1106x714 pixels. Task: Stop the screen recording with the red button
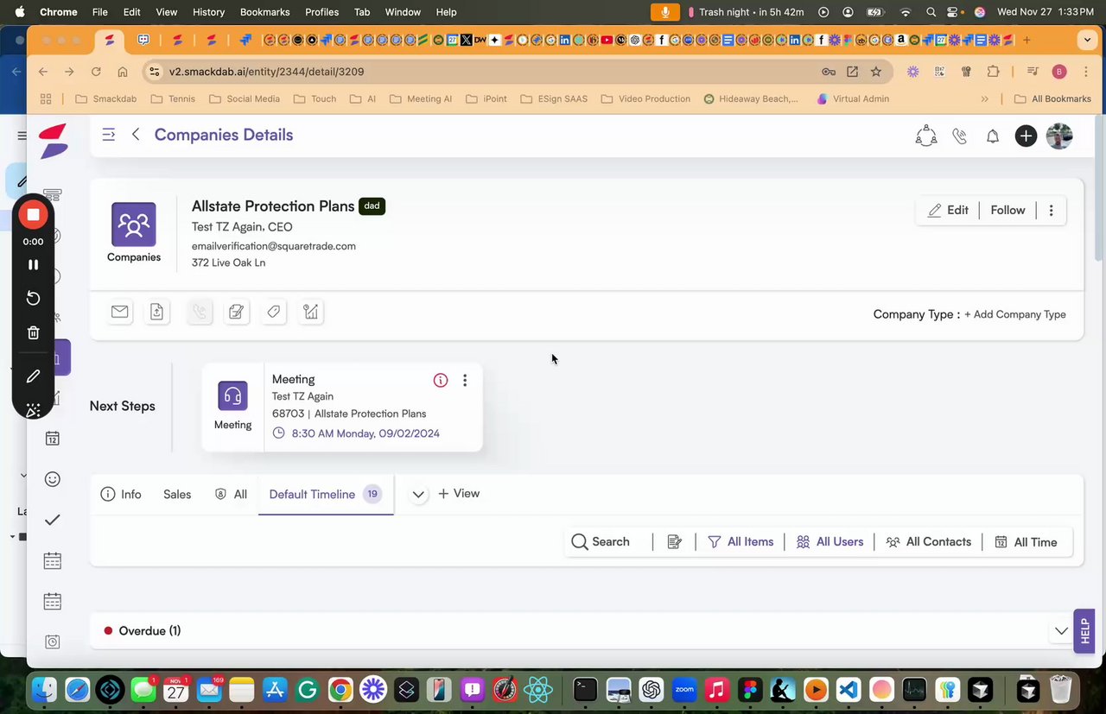33,215
